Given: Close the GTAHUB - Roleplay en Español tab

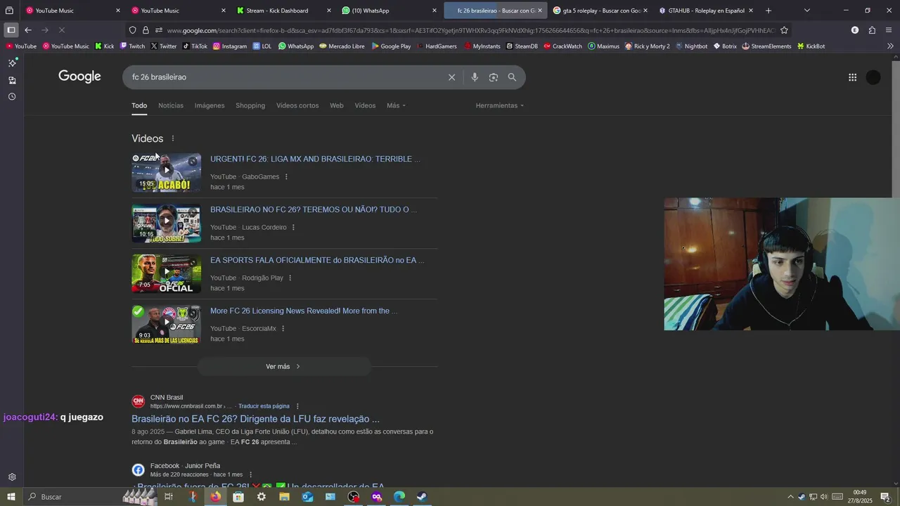Looking at the screenshot, I should click(x=751, y=11).
